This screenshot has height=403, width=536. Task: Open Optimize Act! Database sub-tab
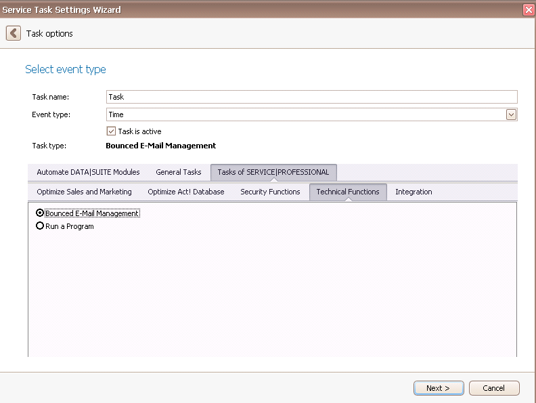(x=186, y=192)
